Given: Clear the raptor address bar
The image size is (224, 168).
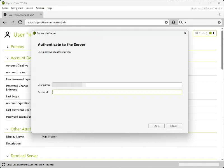Looking at the screenshot, I should pos(166,22).
